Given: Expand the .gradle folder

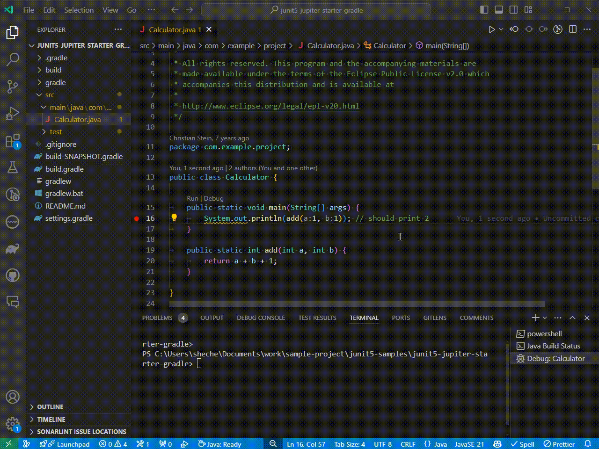Looking at the screenshot, I should (x=56, y=58).
